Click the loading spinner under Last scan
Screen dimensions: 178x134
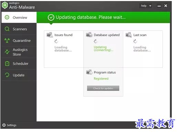click(x=135, y=41)
